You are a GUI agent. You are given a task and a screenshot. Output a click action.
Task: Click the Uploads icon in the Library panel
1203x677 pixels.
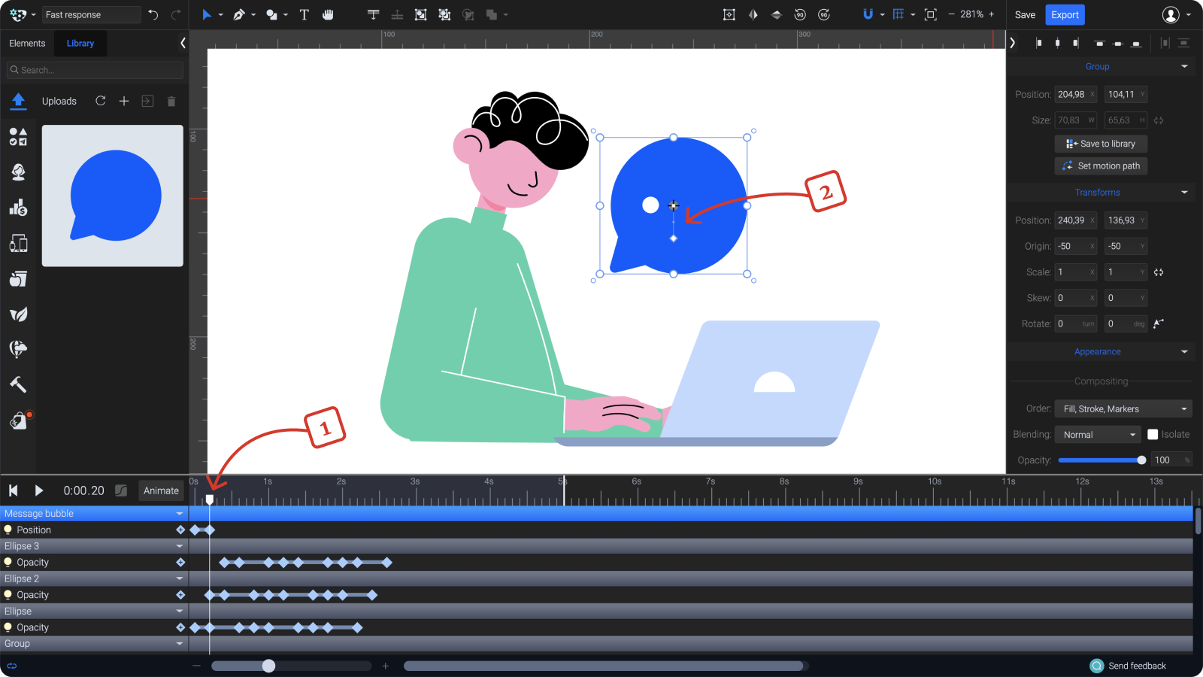click(x=18, y=101)
